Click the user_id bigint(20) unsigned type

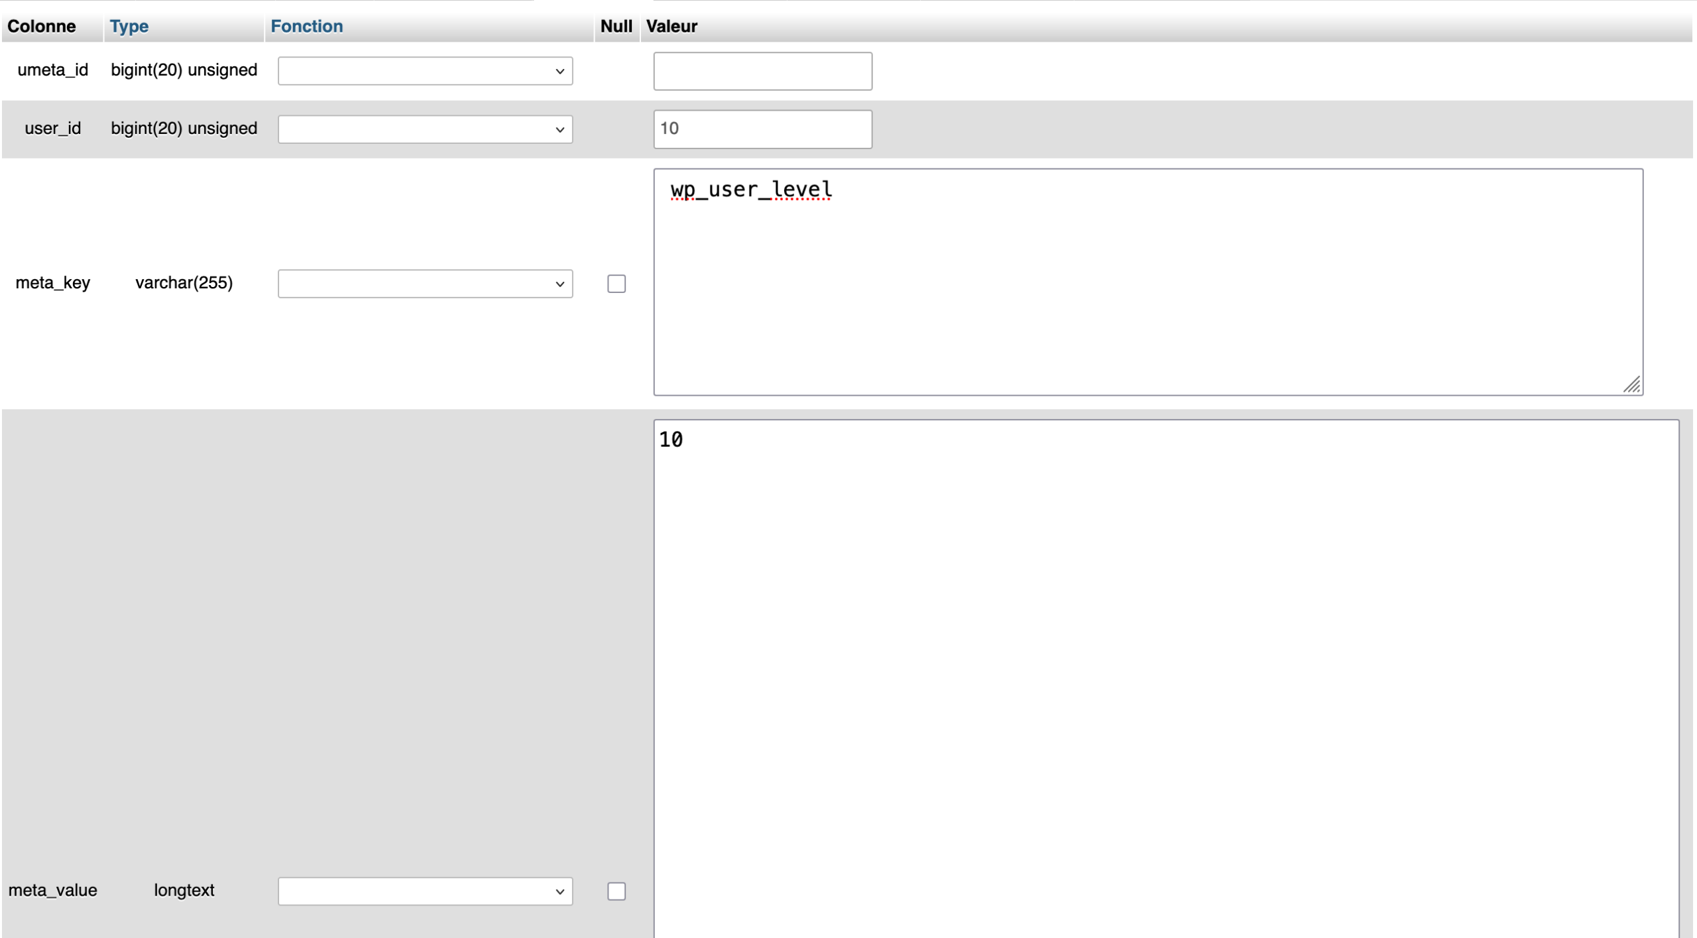184,129
